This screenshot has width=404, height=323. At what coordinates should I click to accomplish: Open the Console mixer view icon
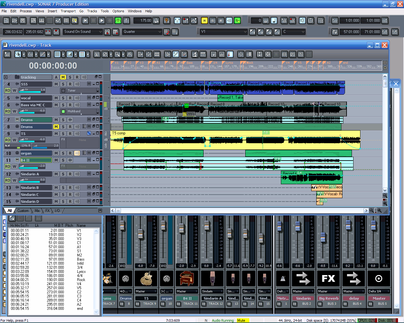click(58, 21)
